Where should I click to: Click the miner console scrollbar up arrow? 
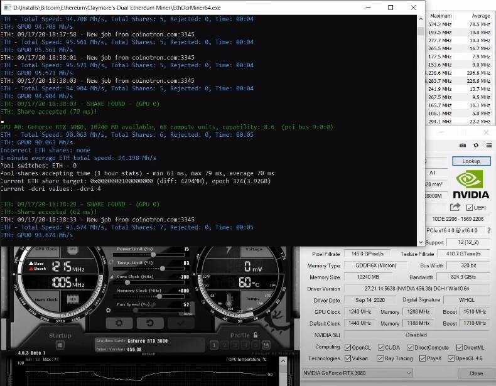421,19
